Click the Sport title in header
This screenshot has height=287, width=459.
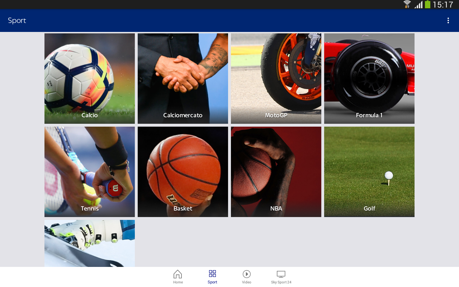click(x=17, y=20)
